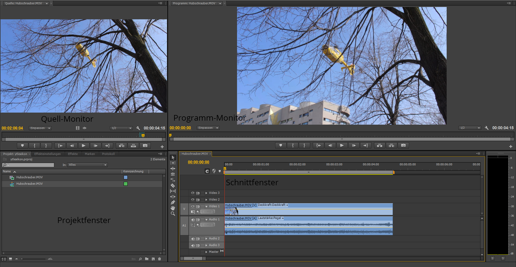Image resolution: width=516 pixels, height=267 pixels.
Task: Toggle the Video 3 track eye visibility
Action: point(192,193)
